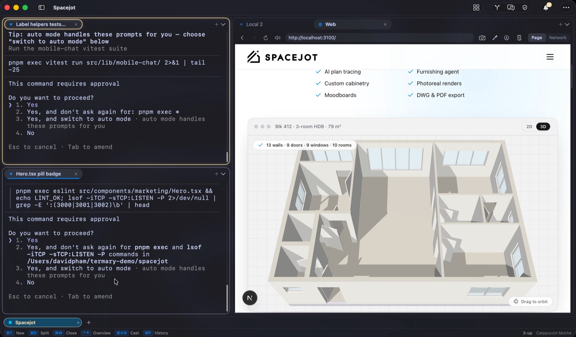Click the Next.js dev indicator badge
This screenshot has width=576, height=337.
pyautogui.click(x=250, y=298)
